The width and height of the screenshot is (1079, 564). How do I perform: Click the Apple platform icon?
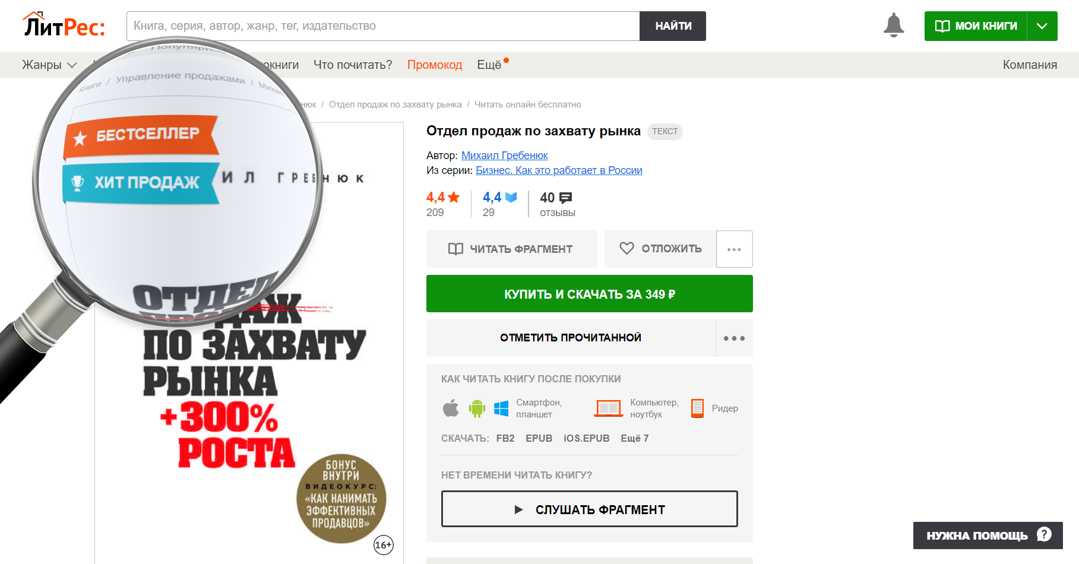(451, 408)
